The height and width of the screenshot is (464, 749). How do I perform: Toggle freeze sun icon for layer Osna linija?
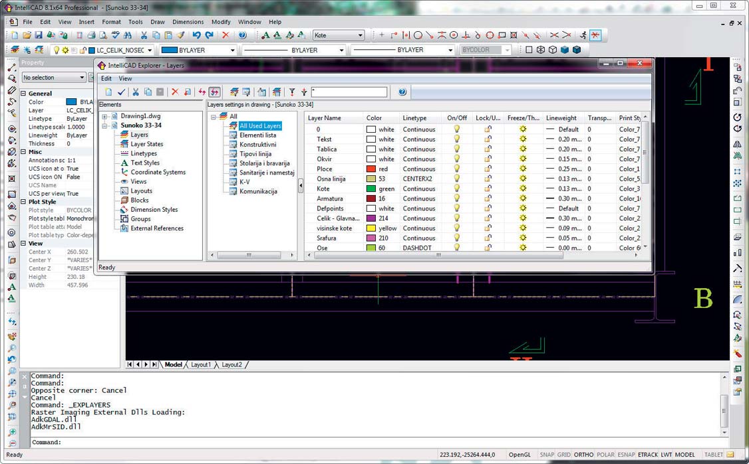click(523, 179)
